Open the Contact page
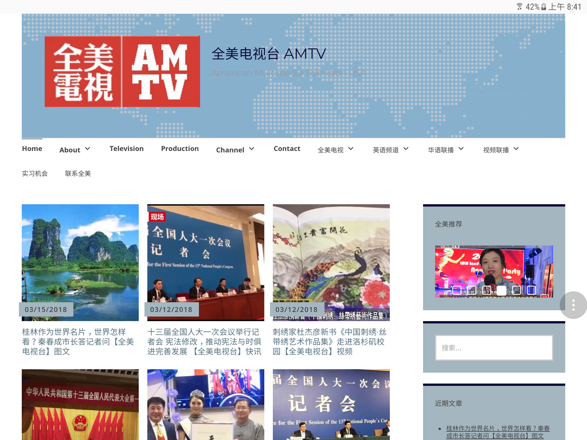587x440 pixels. coord(287,149)
